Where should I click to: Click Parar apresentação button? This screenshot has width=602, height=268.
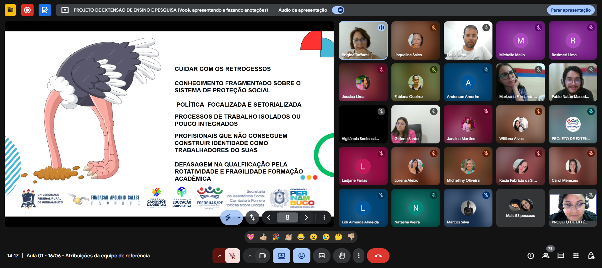[x=571, y=10]
